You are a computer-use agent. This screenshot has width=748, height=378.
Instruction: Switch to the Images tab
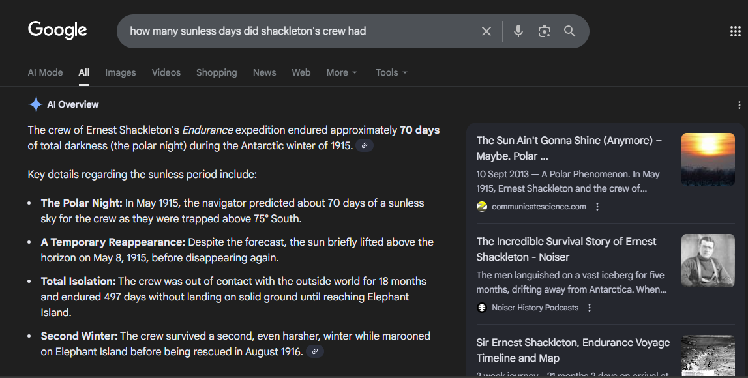click(120, 72)
